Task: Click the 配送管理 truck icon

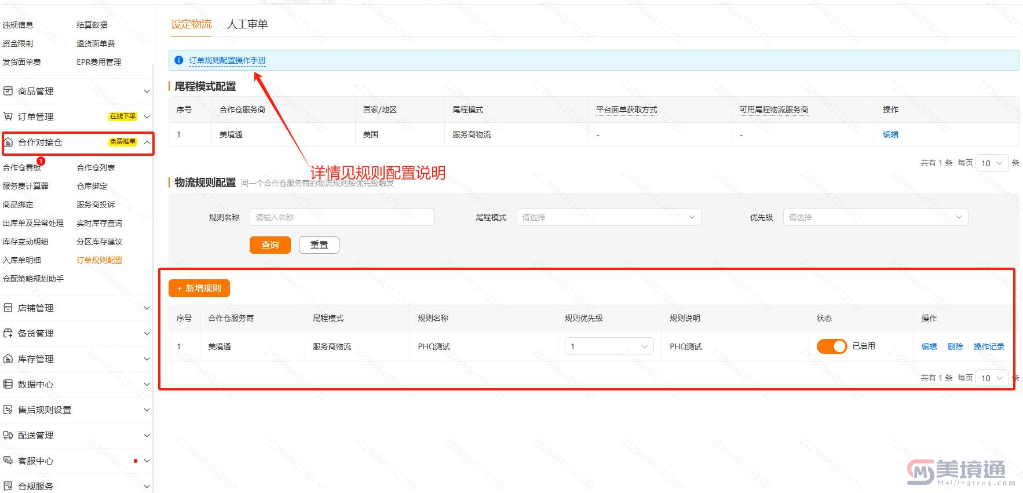Action: point(8,435)
